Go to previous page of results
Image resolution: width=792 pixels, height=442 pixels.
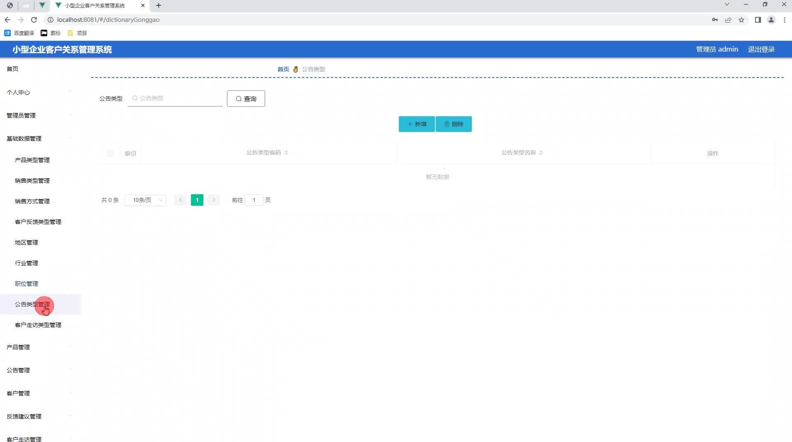(180, 200)
